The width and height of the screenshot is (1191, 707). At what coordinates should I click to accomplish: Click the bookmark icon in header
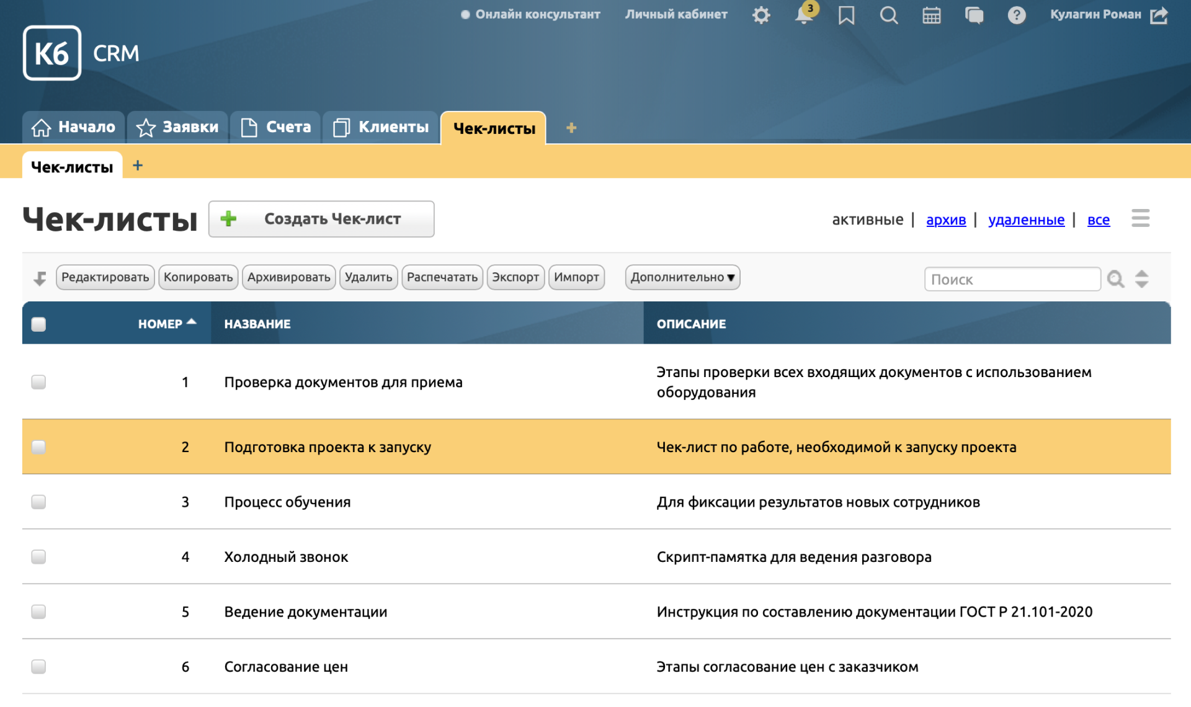(x=846, y=15)
